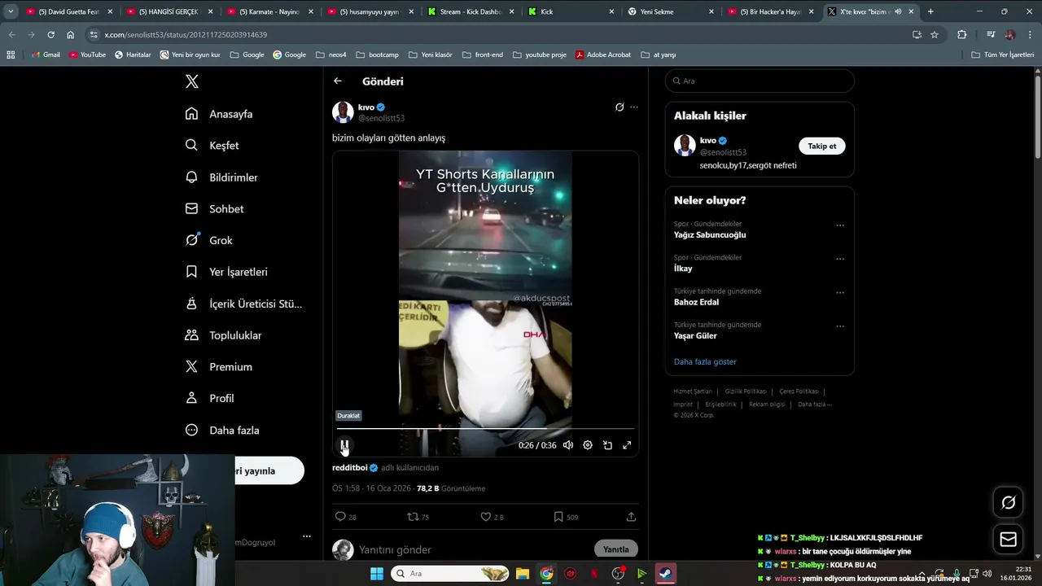Go back with the post arrow

(x=338, y=81)
